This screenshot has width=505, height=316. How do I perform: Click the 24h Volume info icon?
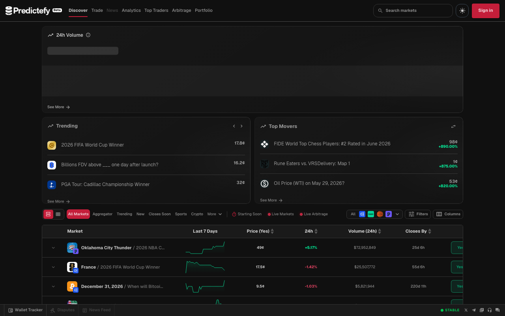[88, 35]
